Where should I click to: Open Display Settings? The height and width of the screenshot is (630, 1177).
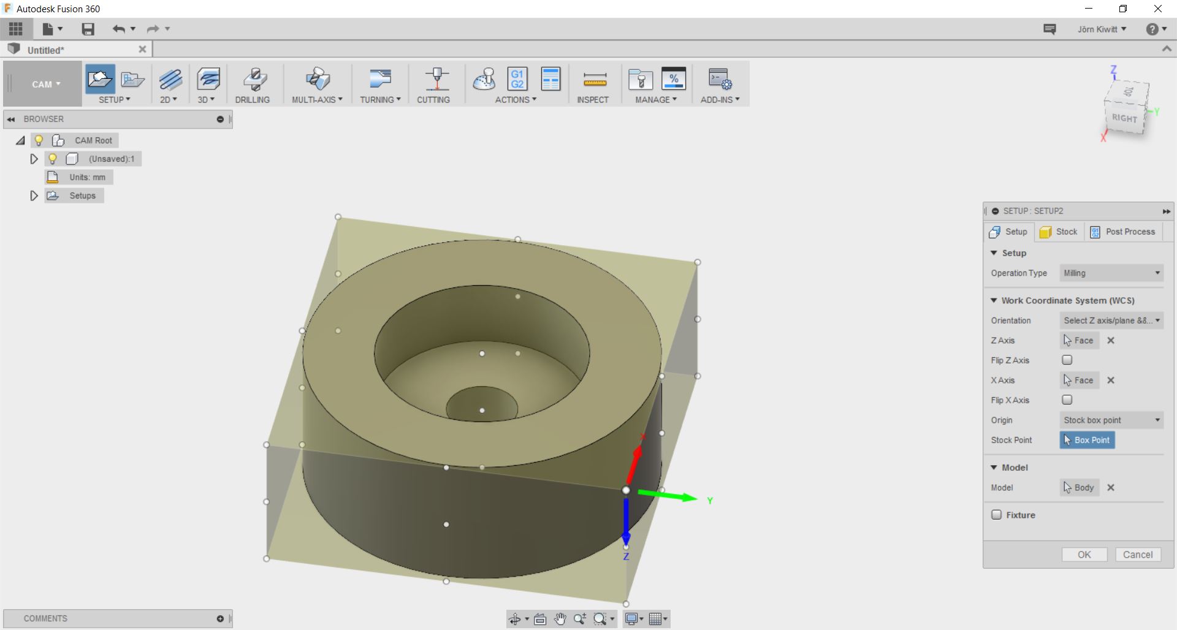633,619
